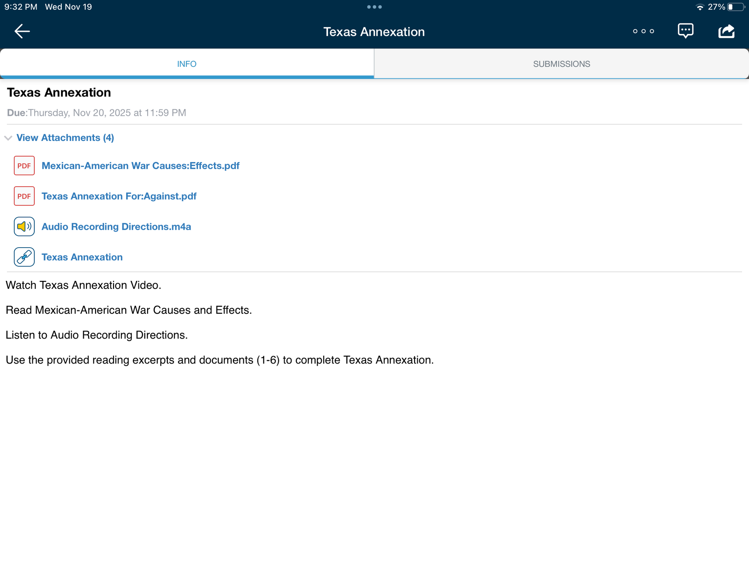
Task: Tap the Wi-Fi status icon
Action: [x=699, y=7]
